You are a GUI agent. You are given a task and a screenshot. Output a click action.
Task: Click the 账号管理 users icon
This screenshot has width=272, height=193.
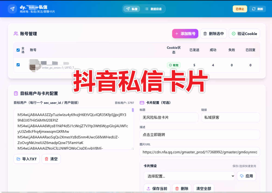tap(16, 34)
